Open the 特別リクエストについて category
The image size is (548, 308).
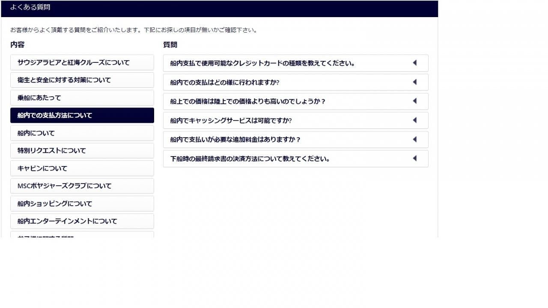coord(82,151)
